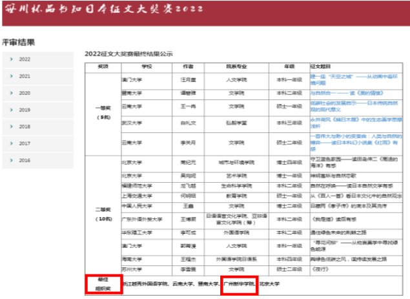410x299 pixels.
Task: Click the 二等奖 (10名) award cell
Action: pyautogui.click(x=103, y=214)
